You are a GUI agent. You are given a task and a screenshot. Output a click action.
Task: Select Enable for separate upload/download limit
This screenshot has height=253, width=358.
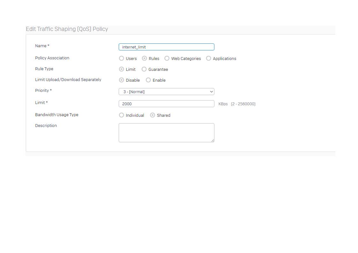tap(148, 80)
